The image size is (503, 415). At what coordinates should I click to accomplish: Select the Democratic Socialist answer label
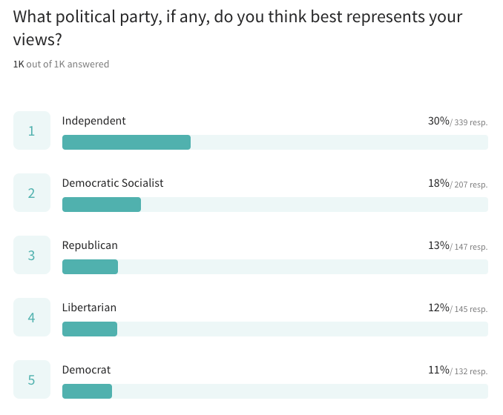(x=113, y=183)
